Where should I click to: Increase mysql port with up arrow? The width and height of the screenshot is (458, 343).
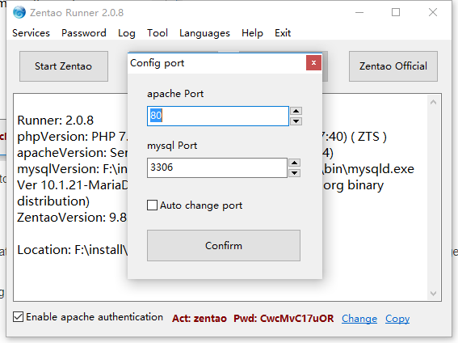click(x=294, y=163)
